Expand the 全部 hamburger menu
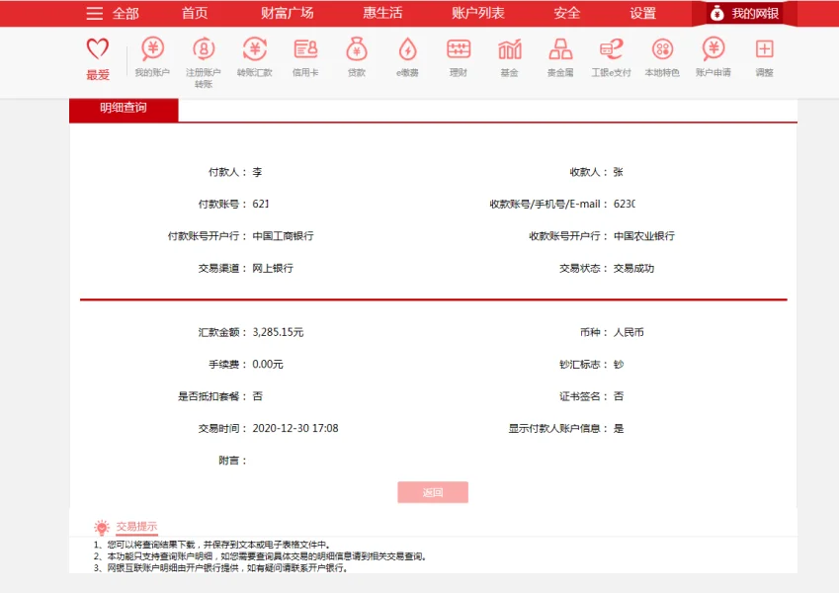 point(95,13)
